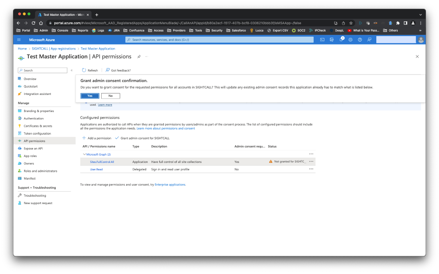Image resolution: width=439 pixels, height=274 pixels.
Task: Open the Chrome three-dot menu
Action: 420,23
